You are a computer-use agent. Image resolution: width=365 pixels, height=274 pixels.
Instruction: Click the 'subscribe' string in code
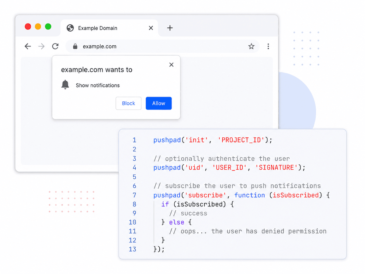click(206, 195)
